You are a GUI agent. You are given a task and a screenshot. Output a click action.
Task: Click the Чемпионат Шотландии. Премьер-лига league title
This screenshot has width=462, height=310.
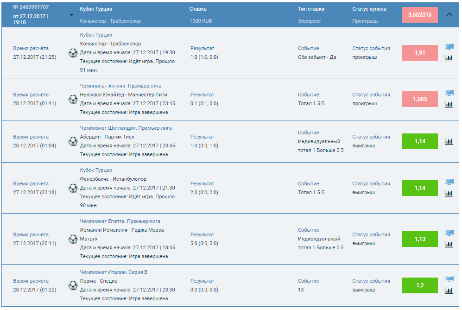click(x=126, y=128)
